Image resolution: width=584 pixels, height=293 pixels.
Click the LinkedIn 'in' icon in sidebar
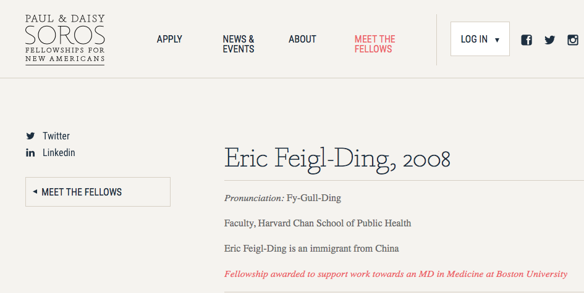[x=30, y=153]
